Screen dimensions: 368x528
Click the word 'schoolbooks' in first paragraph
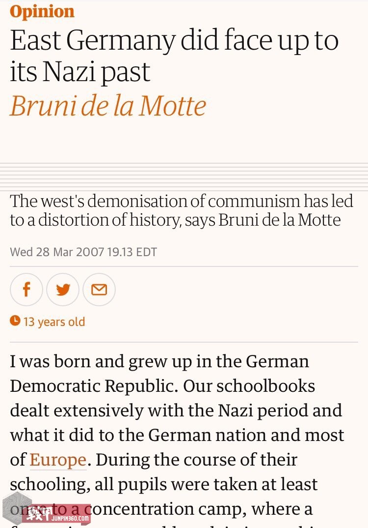(265, 385)
